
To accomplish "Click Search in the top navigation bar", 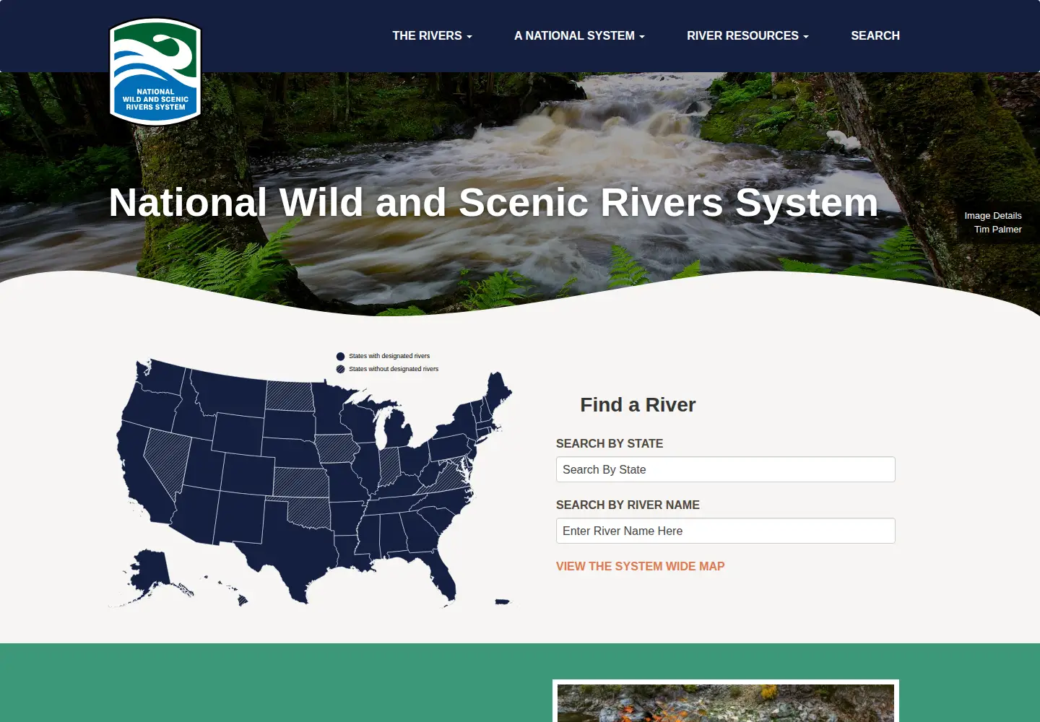I will (875, 35).
